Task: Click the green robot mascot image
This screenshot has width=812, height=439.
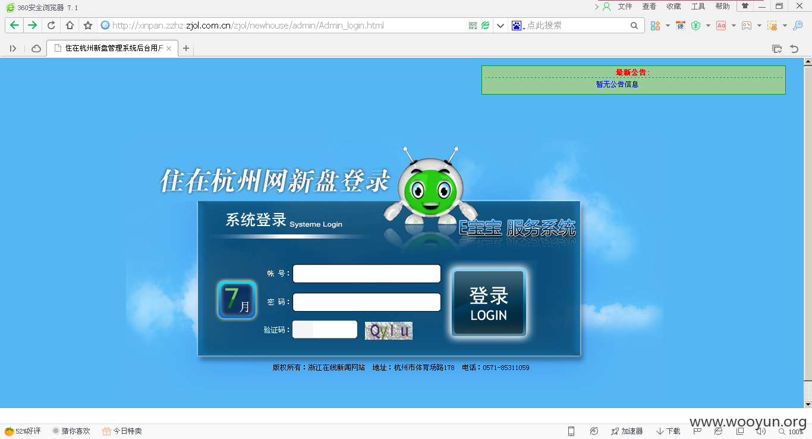Action: [x=430, y=186]
